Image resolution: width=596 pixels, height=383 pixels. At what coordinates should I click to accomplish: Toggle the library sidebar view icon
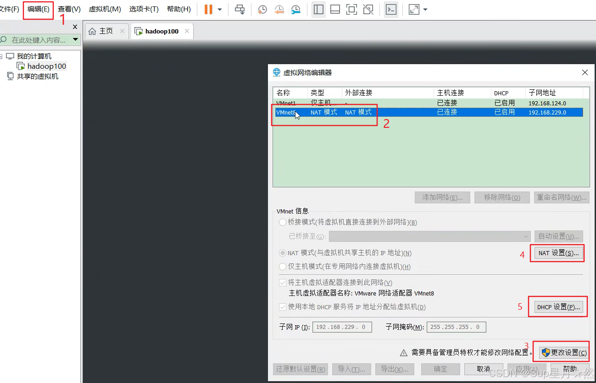(x=318, y=9)
